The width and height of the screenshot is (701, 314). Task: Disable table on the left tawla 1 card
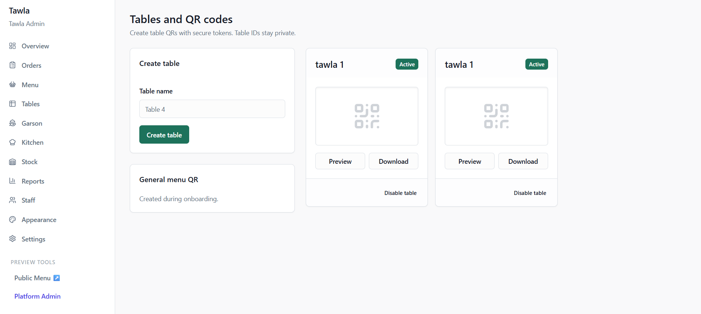coord(400,193)
